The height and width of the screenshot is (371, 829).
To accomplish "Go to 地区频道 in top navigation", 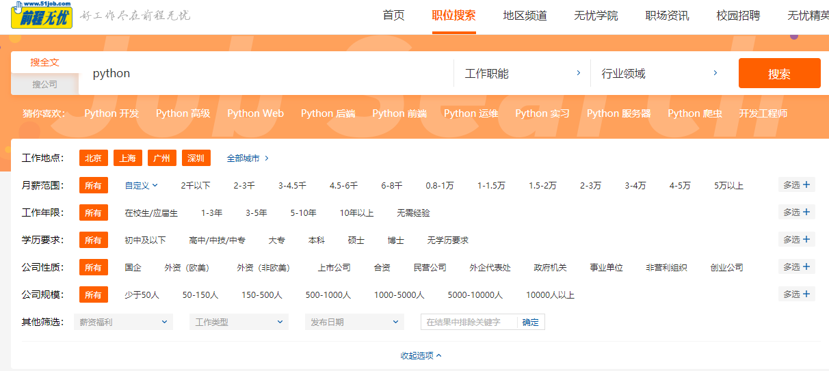I will [x=525, y=15].
